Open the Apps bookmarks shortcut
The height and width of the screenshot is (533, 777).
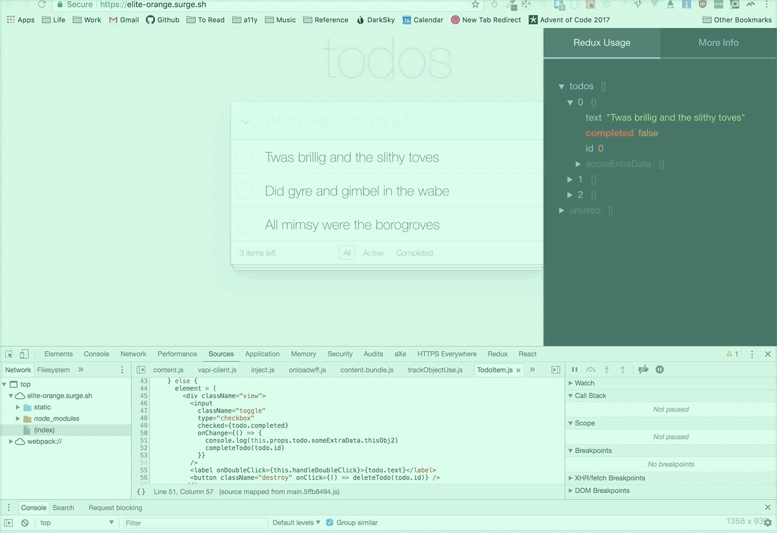(x=21, y=19)
